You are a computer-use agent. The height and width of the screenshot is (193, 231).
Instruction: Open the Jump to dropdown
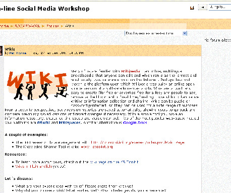point(220,7)
